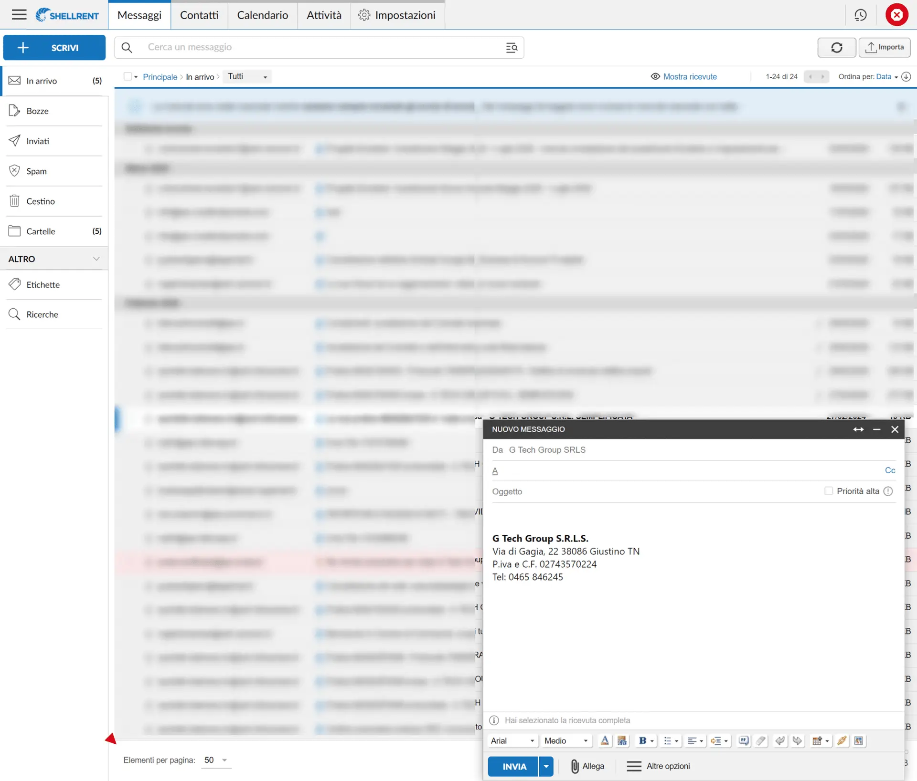917x781 pixels.
Task: Open Cartelle folders list
Action: pos(54,231)
